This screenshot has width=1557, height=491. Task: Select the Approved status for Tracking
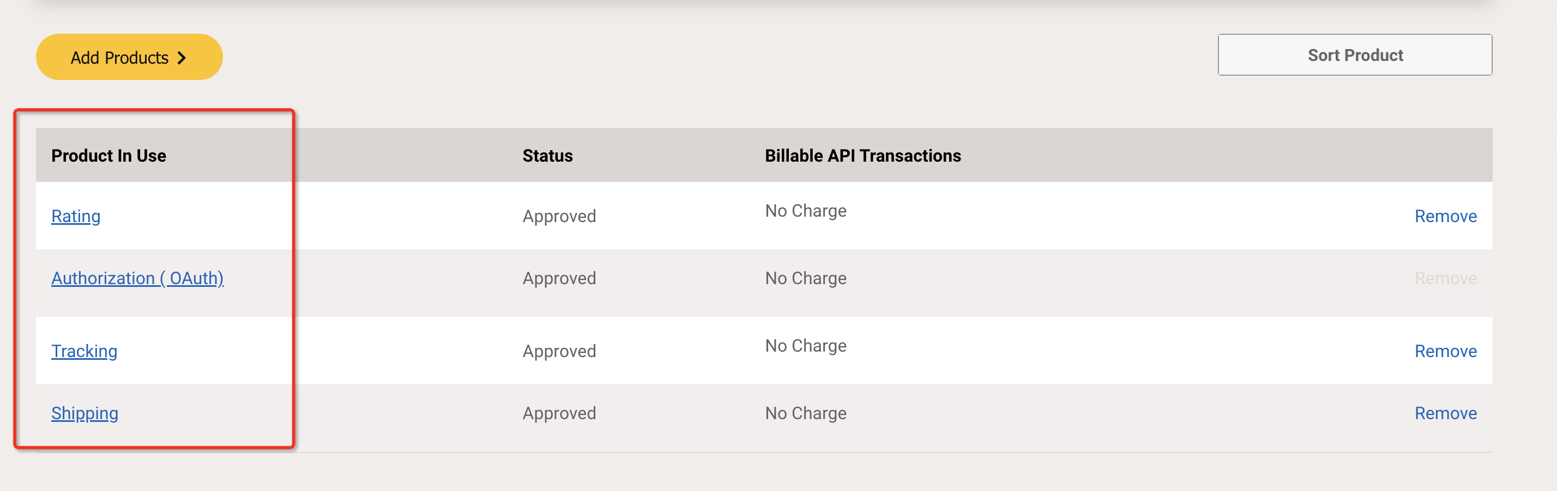click(559, 351)
